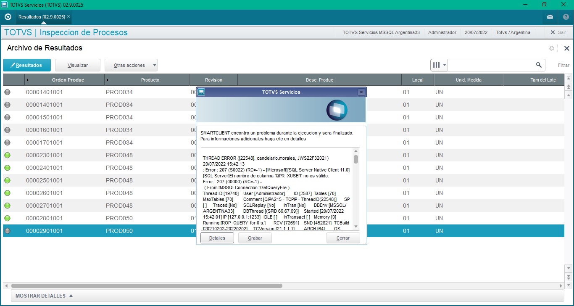The width and height of the screenshot is (574, 306).
Task: Expand the Otras acciones dropdown
Action: click(131, 65)
